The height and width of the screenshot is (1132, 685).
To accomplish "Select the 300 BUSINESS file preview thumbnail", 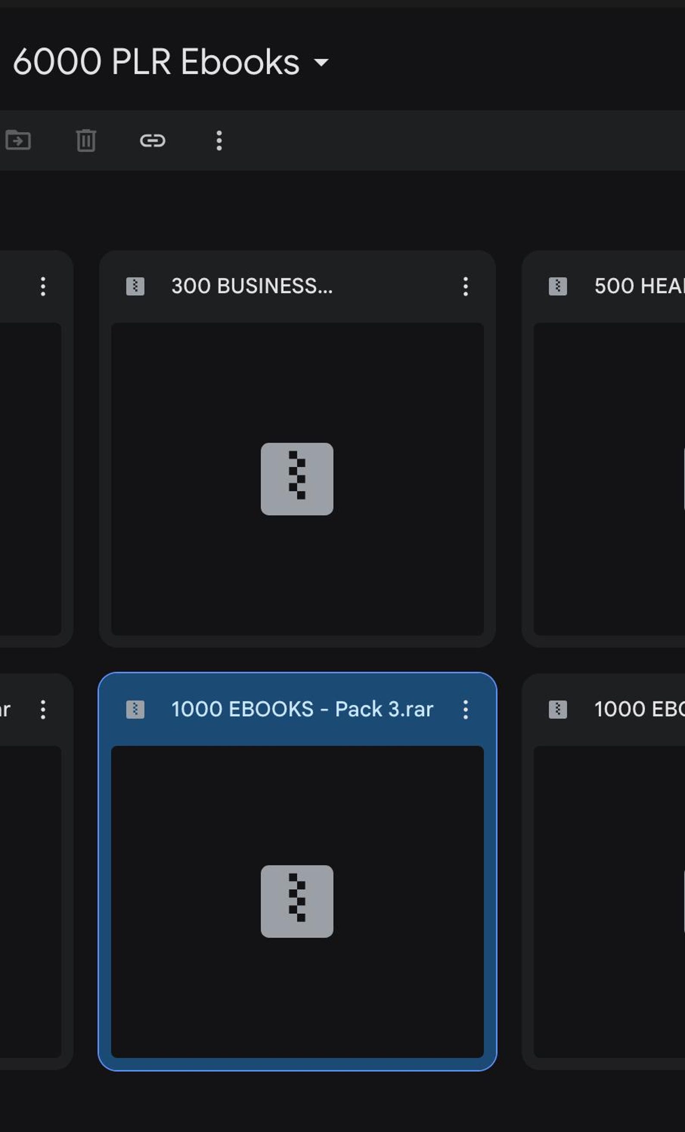I will (x=298, y=479).
